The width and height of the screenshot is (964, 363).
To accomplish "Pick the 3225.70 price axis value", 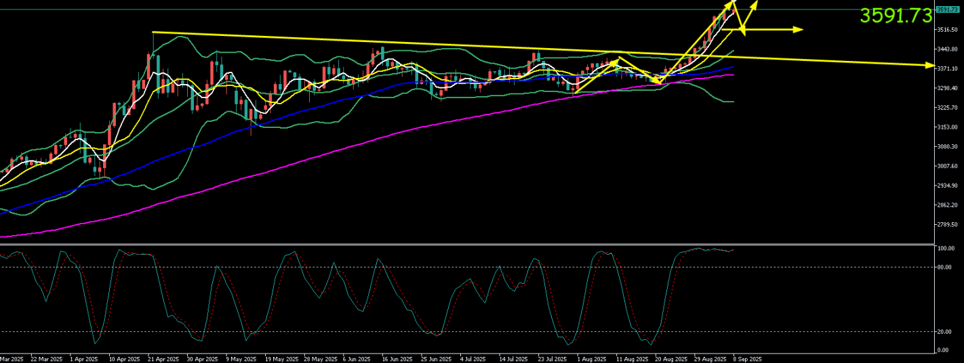I will (x=946, y=108).
